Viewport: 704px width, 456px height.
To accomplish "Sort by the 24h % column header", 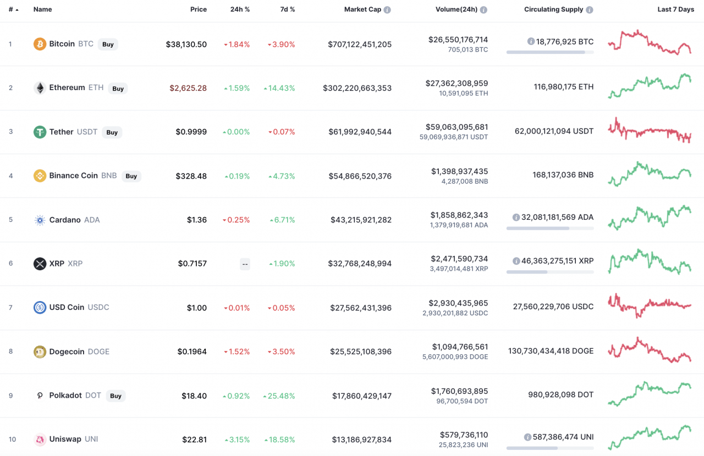I will click(x=240, y=9).
